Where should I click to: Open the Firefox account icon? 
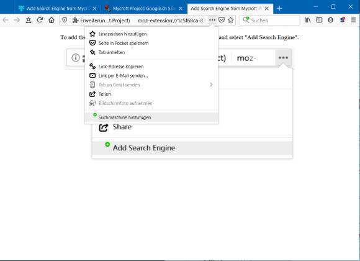331,21
